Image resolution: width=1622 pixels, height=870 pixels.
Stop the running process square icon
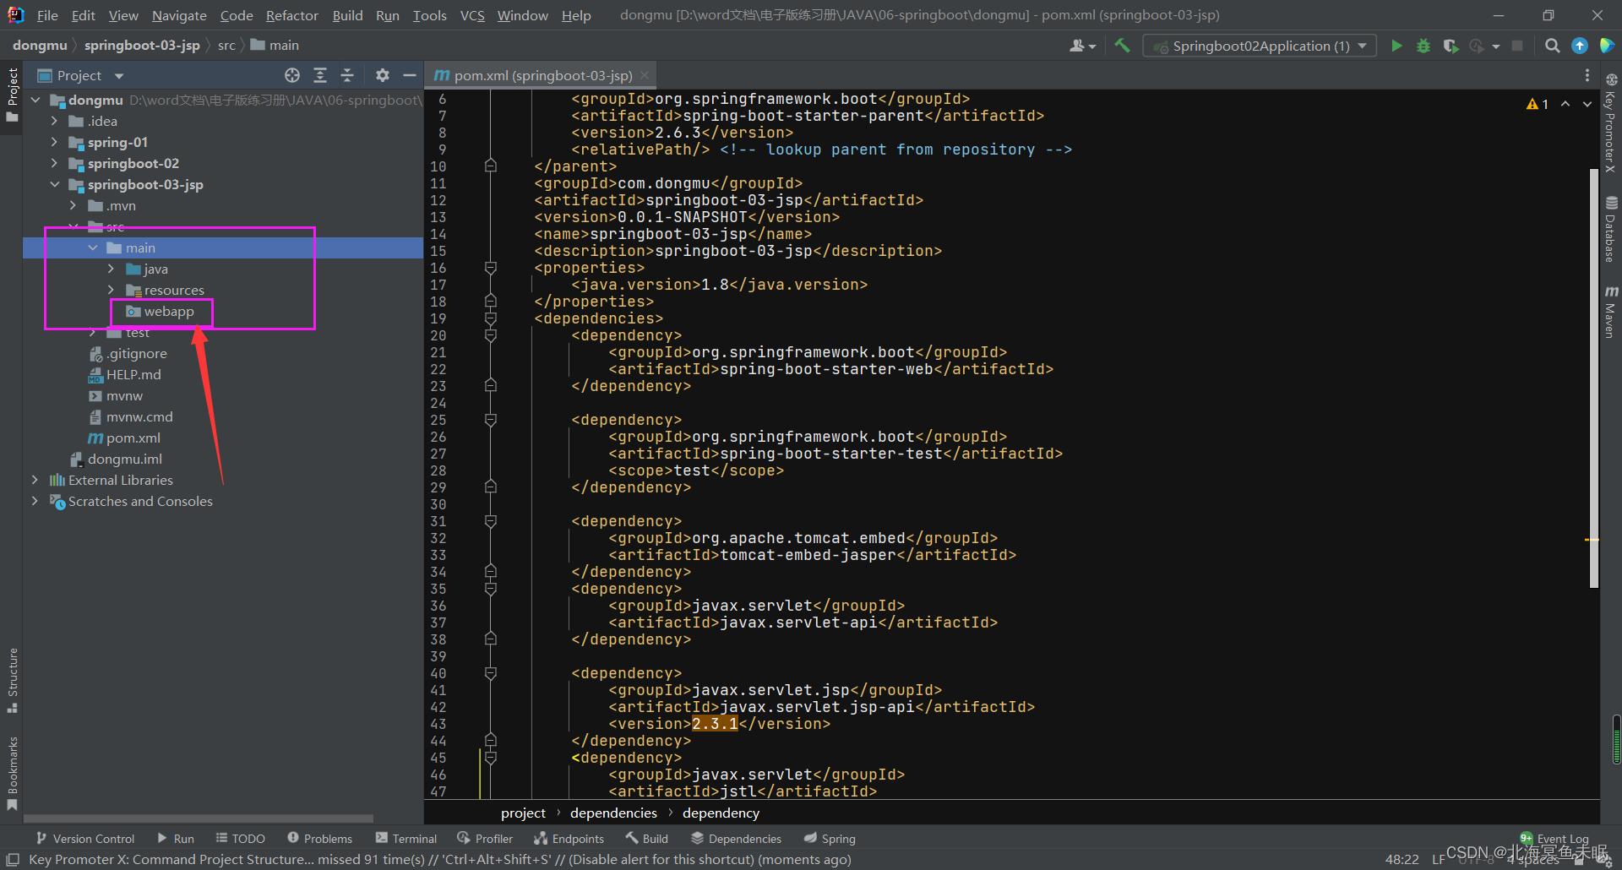[x=1517, y=46]
